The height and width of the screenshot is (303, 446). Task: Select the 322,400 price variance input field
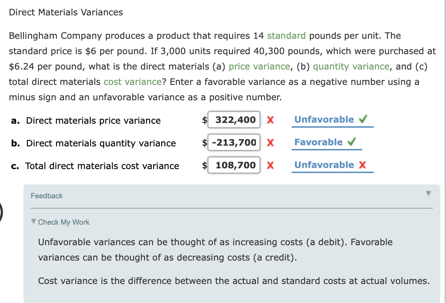234,120
